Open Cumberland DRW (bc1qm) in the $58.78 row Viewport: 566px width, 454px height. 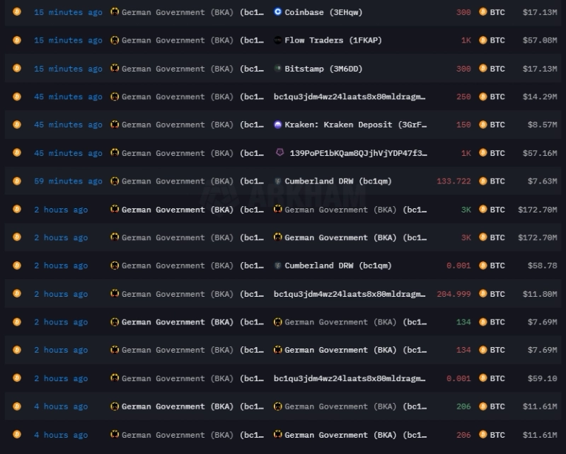[x=337, y=266]
